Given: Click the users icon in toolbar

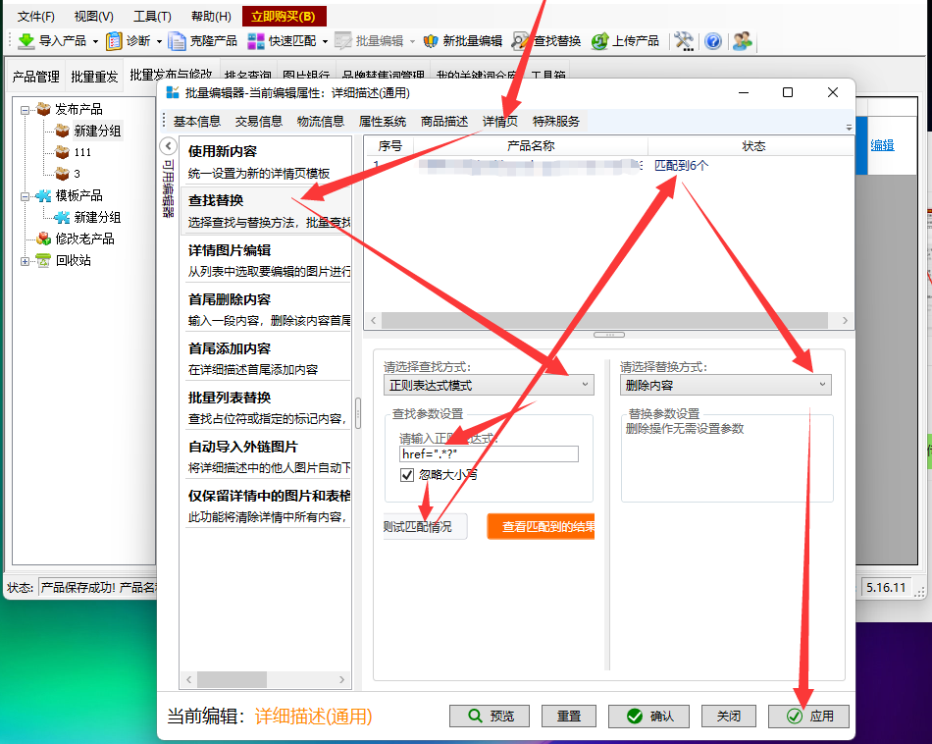Looking at the screenshot, I should pyautogui.click(x=742, y=41).
